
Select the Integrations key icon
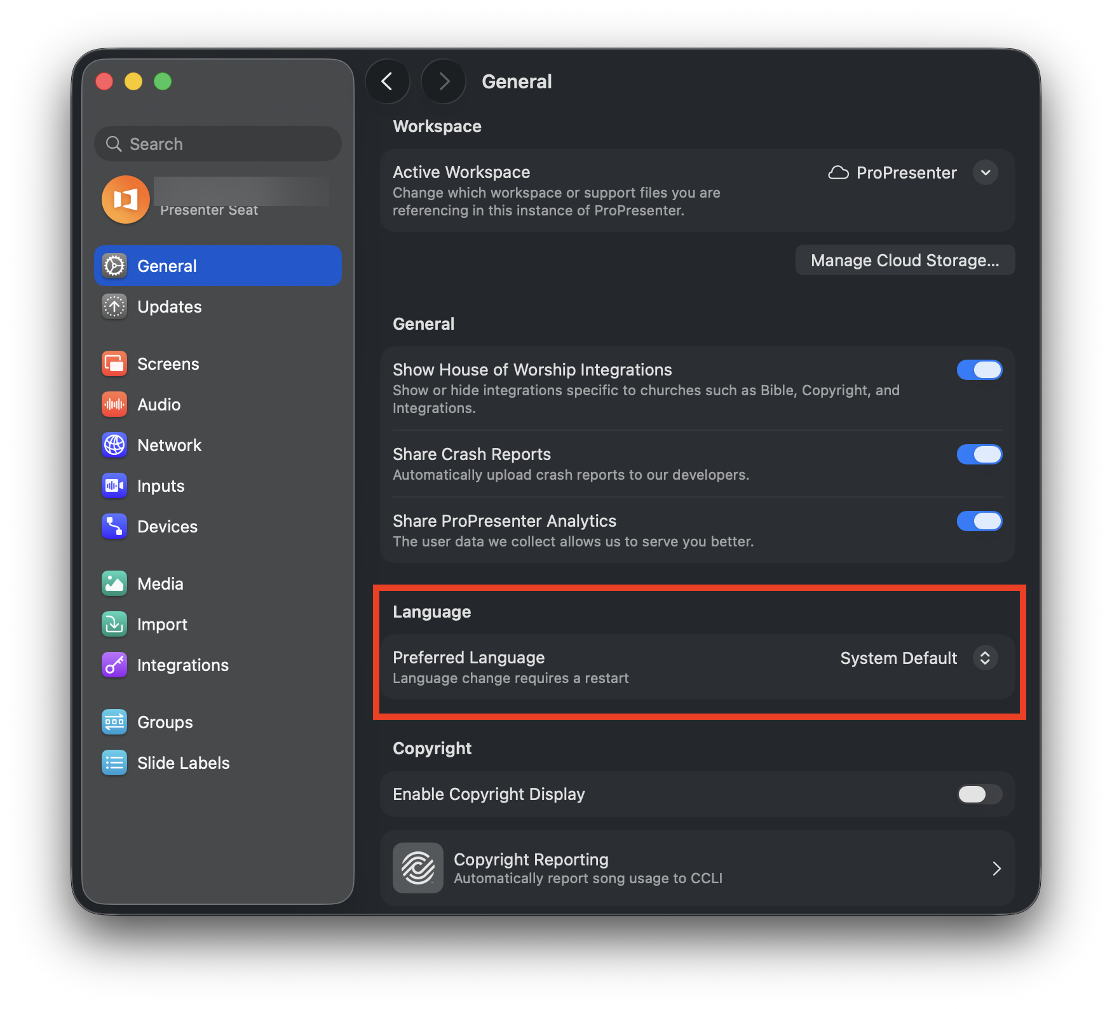[114, 665]
